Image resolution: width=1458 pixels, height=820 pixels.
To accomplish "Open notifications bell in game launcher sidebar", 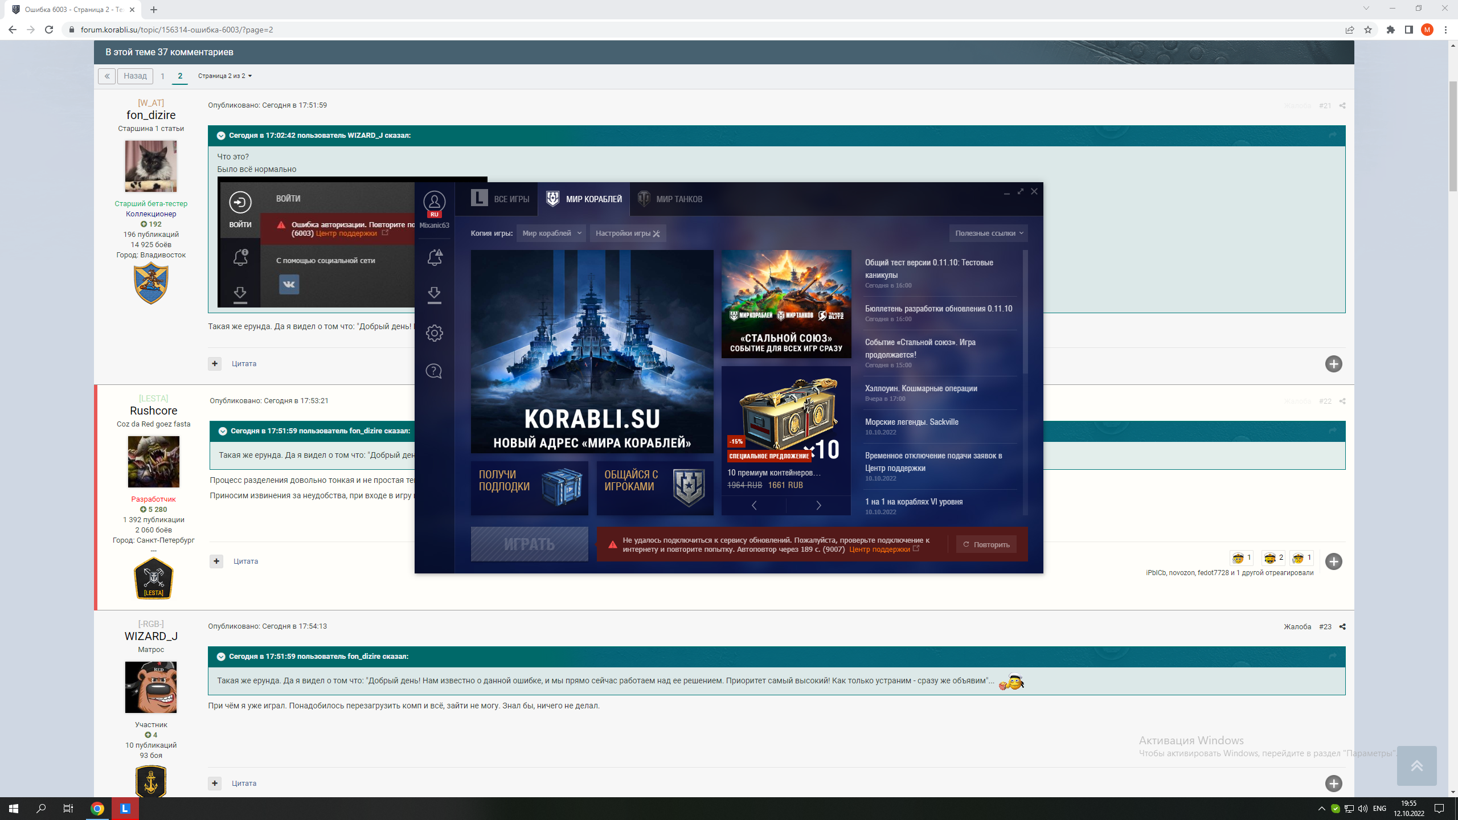I will (434, 257).
